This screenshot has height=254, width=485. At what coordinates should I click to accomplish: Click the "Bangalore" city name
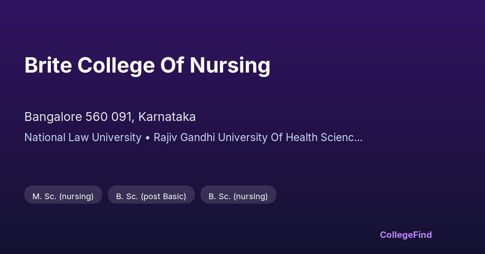53,117
